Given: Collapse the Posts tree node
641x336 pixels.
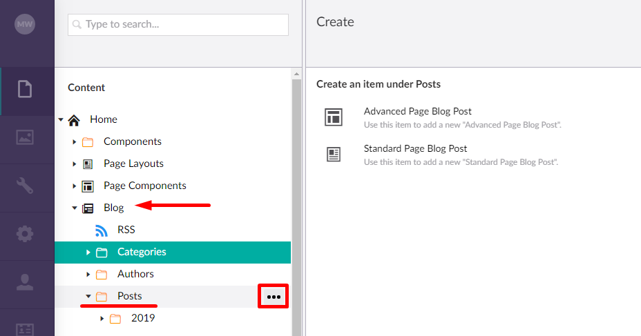Looking at the screenshot, I should [88, 296].
